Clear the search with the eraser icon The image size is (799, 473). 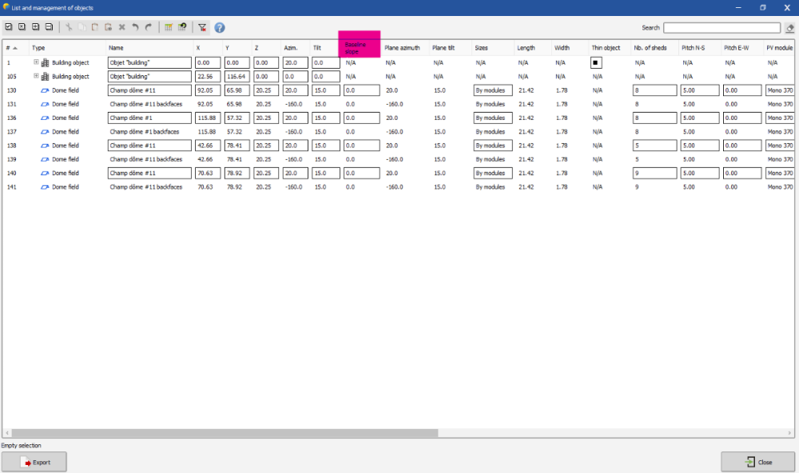tap(789, 28)
